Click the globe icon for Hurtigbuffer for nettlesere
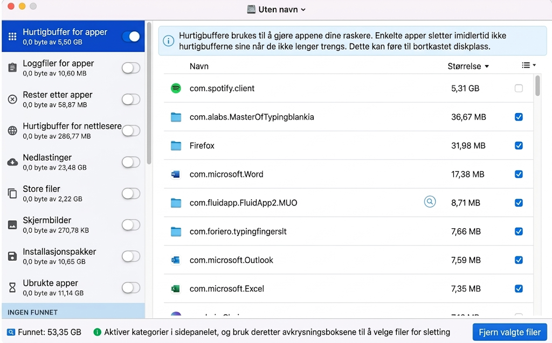 tap(12, 130)
